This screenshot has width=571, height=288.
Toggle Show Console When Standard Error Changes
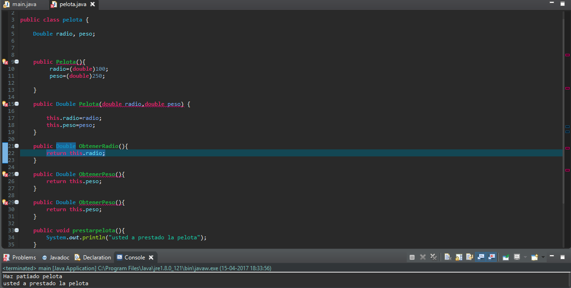491,257
